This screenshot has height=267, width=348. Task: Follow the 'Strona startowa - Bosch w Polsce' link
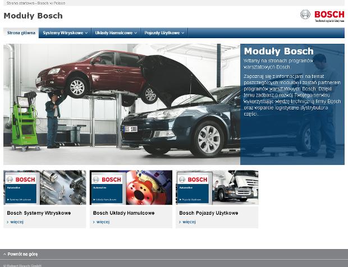coord(36,3)
